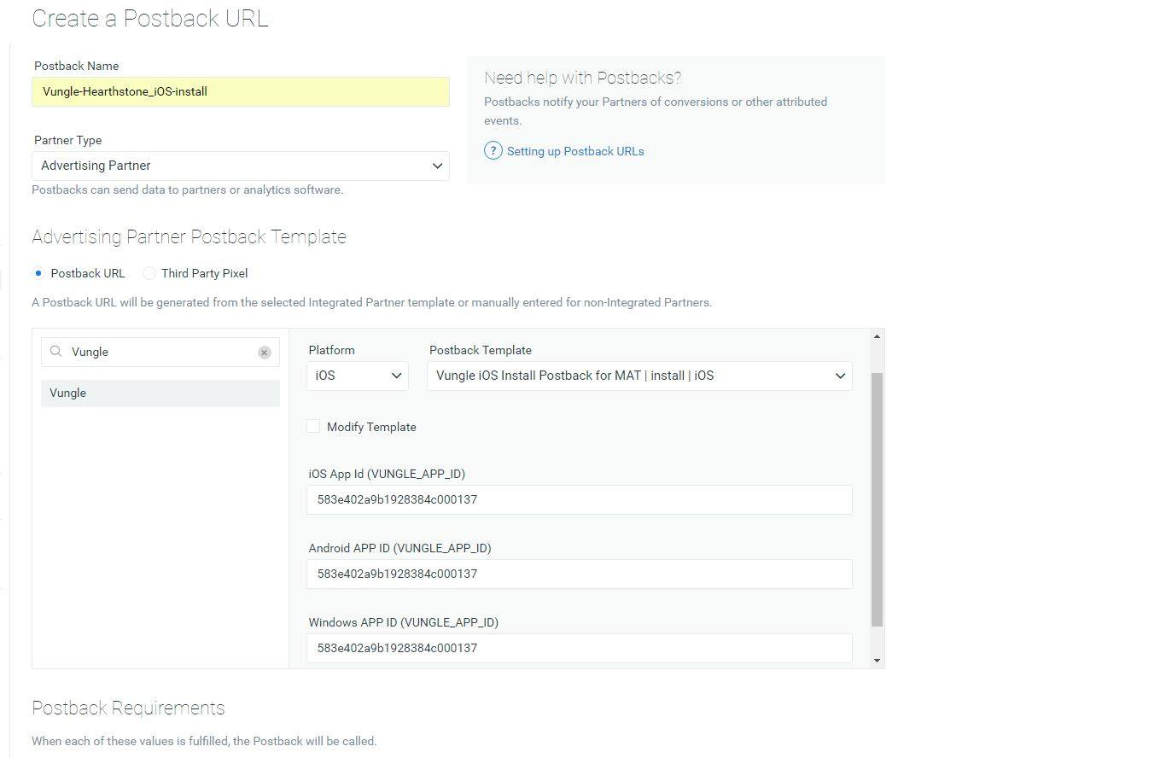Click the iOS App Id input field

pyautogui.click(x=580, y=499)
